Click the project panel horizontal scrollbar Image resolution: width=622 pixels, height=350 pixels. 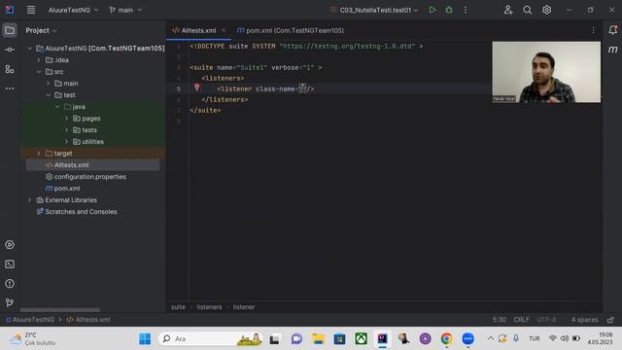click(x=60, y=310)
